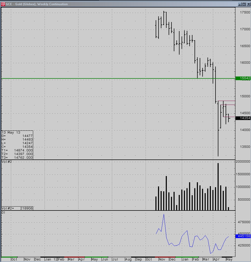Click the black 14354 last price label
Screen dimensions: 251x262
point(243,118)
